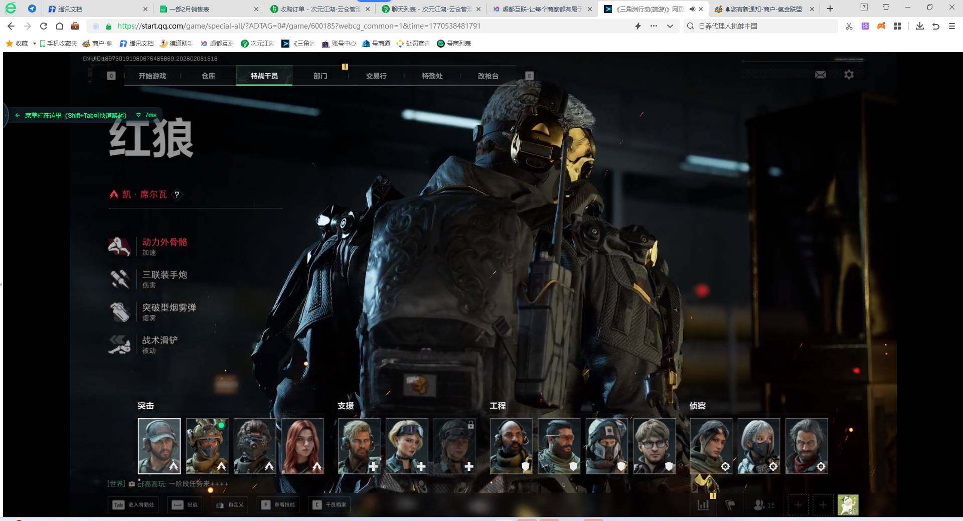Click the friends icon showing 15
The image size is (963, 521).
[764, 505]
